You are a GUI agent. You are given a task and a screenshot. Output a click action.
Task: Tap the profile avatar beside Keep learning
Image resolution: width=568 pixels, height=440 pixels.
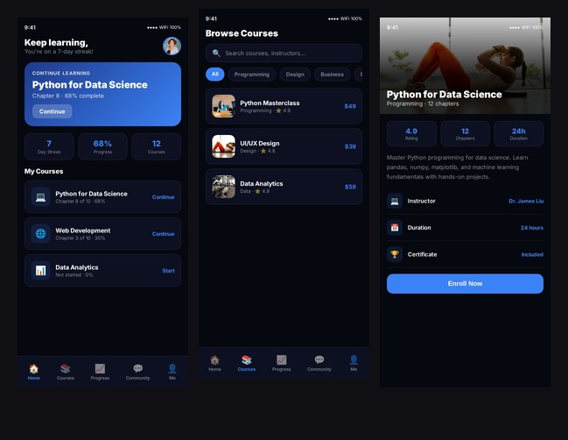pos(172,46)
